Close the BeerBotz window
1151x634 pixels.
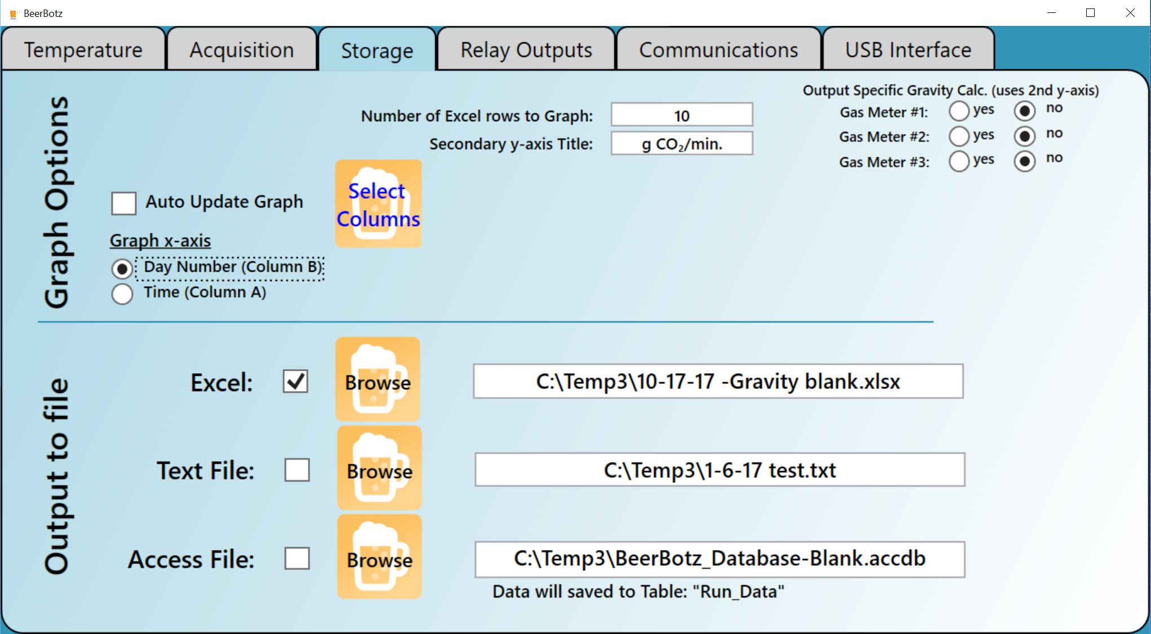point(1130,13)
